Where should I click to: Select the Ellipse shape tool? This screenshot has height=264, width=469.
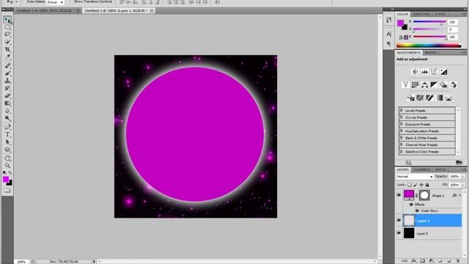pos(7,150)
